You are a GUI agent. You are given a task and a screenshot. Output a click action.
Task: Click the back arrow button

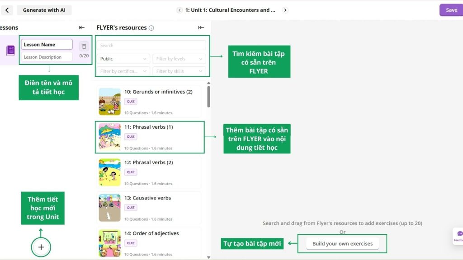pos(6,10)
